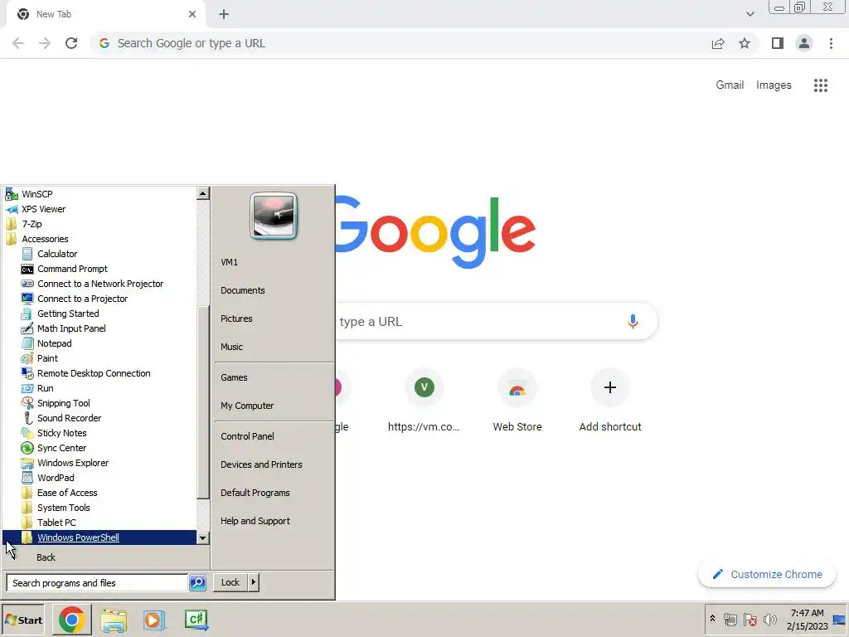The width and height of the screenshot is (849, 637).
Task: Open Pictures from the Start menu
Action: (x=236, y=318)
